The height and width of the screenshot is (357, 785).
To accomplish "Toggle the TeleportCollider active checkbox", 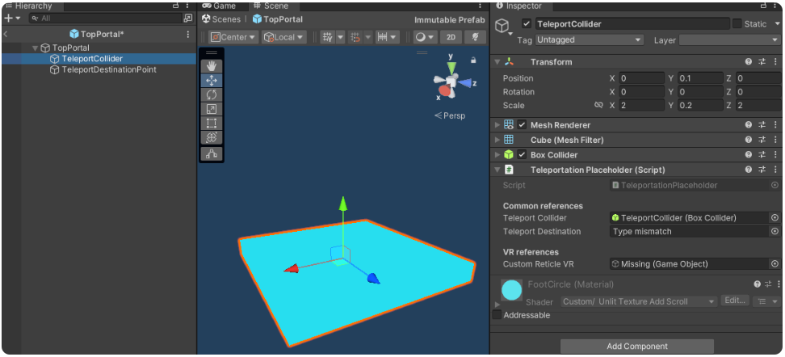I will point(527,24).
